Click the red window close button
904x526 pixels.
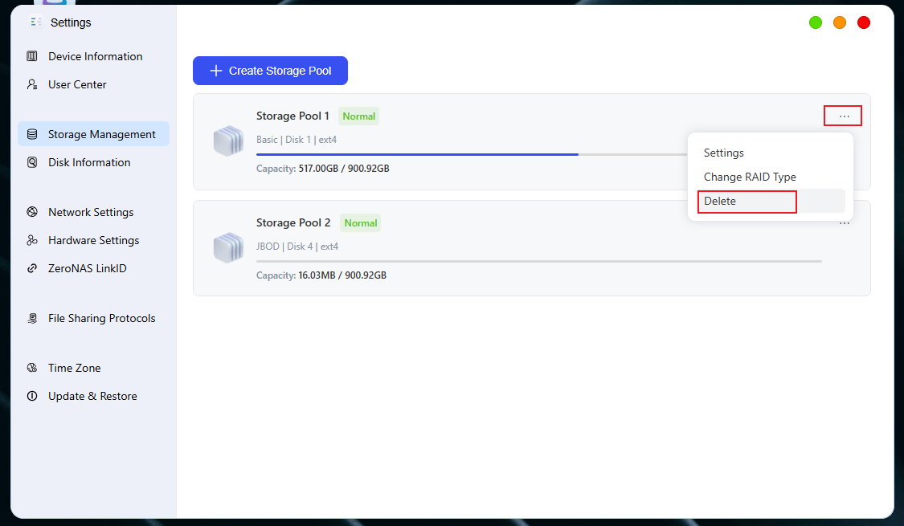[x=864, y=22]
